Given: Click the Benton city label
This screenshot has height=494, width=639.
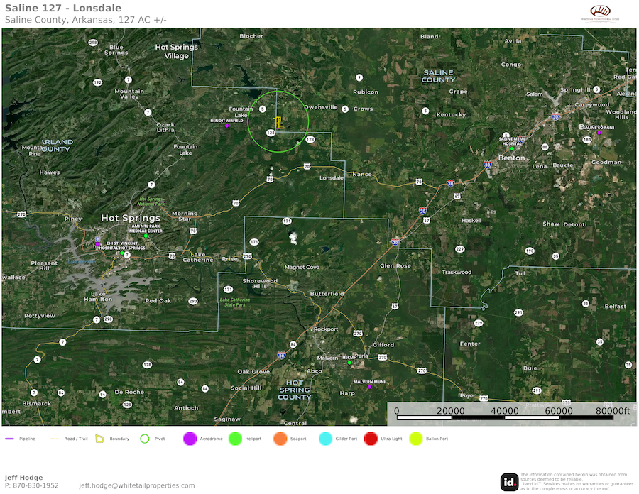Looking at the screenshot, I should [x=511, y=158].
